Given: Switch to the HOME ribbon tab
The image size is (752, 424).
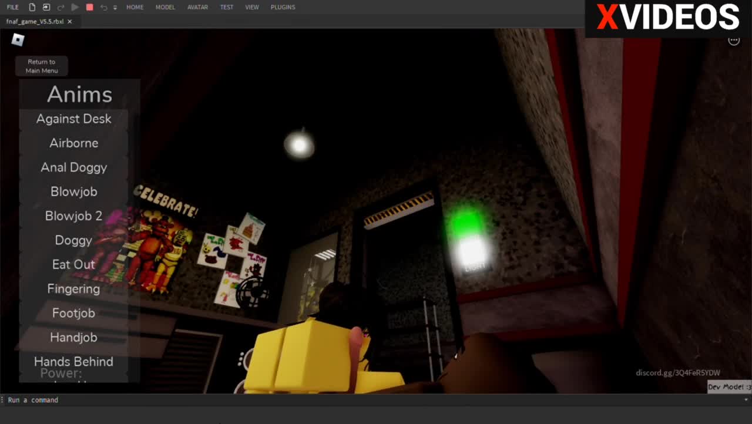Looking at the screenshot, I should tap(135, 7).
